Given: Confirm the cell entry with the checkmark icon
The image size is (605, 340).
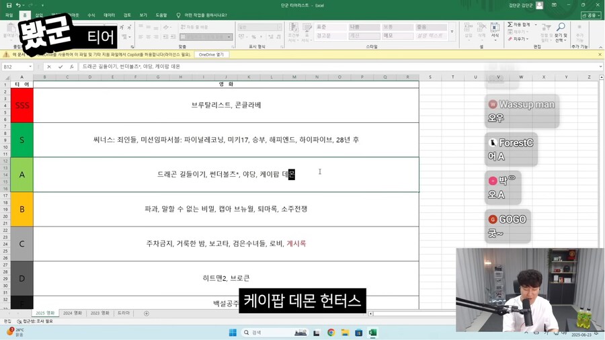Looking at the screenshot, I should point(61,67).
